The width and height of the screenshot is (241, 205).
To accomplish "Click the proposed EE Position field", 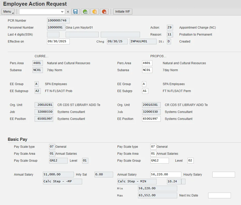I will [x=151, y=119].
